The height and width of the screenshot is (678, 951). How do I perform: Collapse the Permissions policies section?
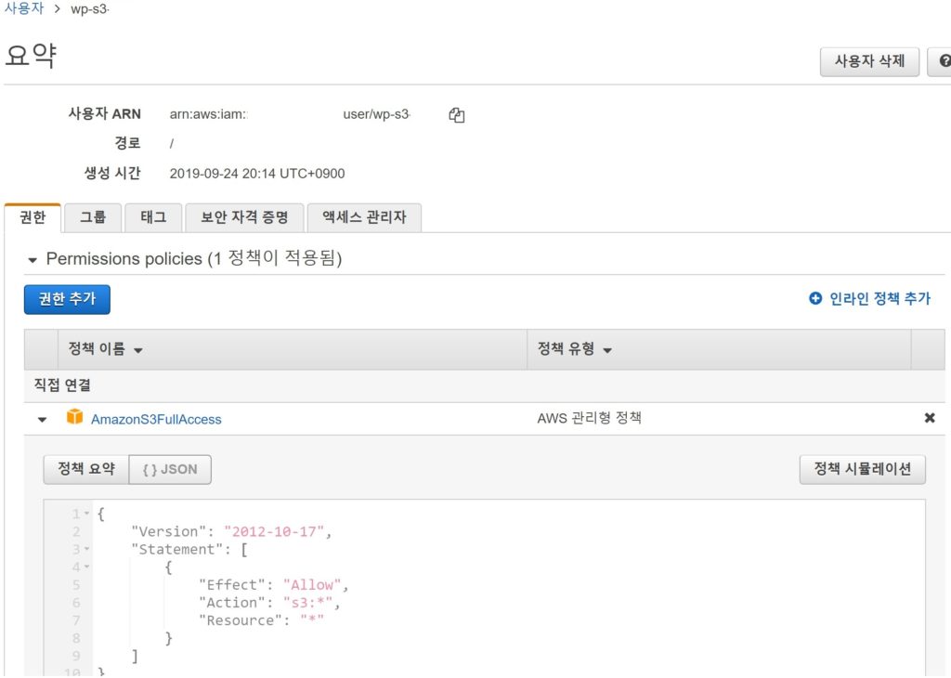[x=33, y=260]
